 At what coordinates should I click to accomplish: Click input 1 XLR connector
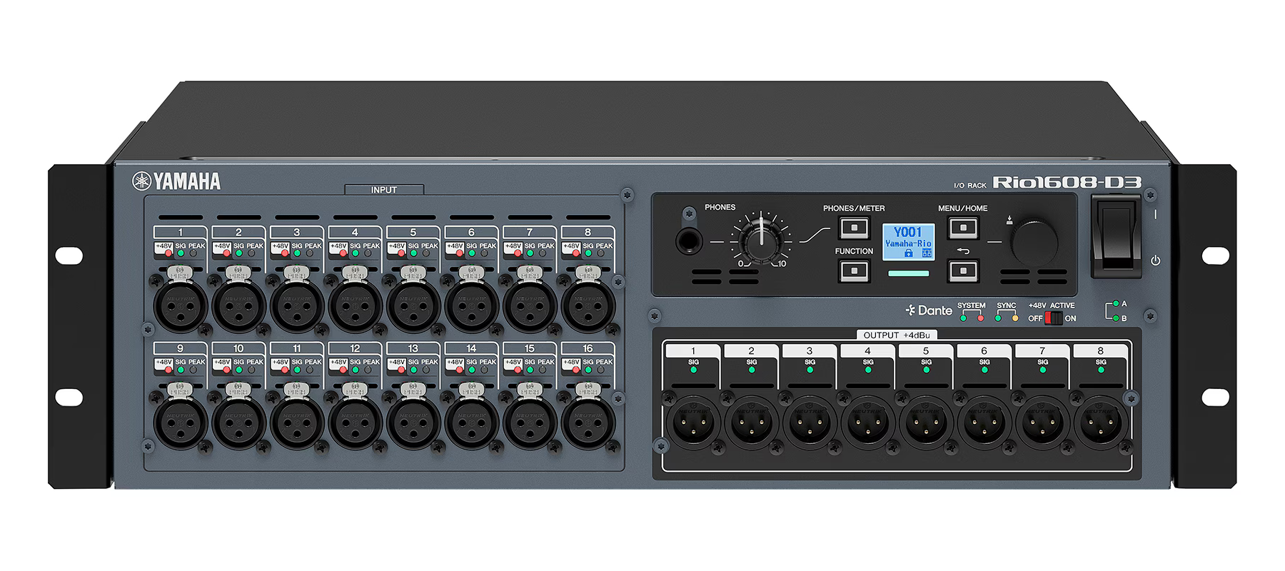(180, 306)
